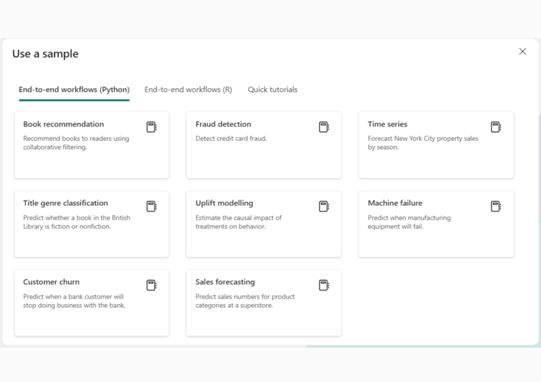Switch to End-to-end workflows (Python) tab
Screen dimensions: 541x382
pyautogui.click(x=74, y=89)
